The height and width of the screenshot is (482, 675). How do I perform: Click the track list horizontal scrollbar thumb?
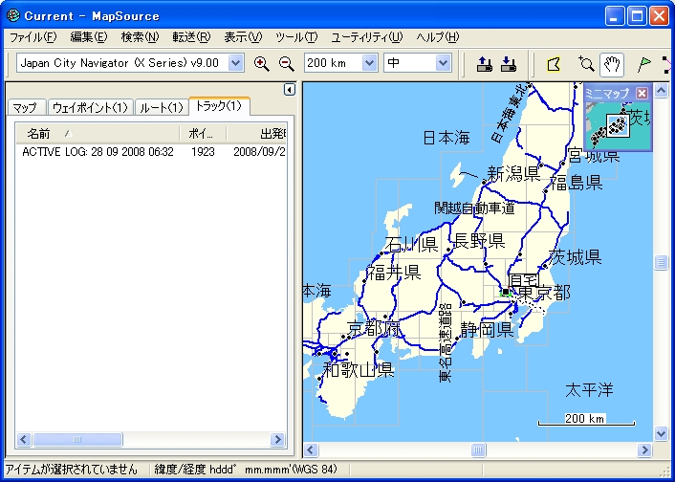pos(77,439)
